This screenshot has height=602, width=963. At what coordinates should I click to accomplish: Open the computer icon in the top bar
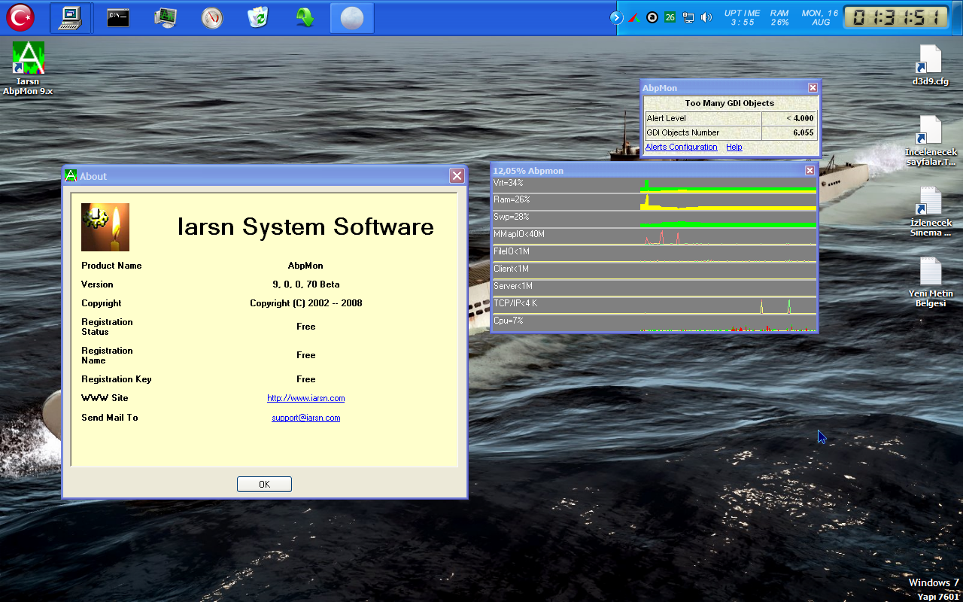point(71,17)
